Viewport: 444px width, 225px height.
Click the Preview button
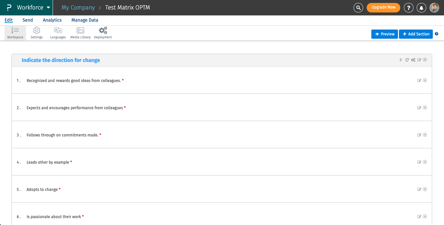(x=384, y=34)
